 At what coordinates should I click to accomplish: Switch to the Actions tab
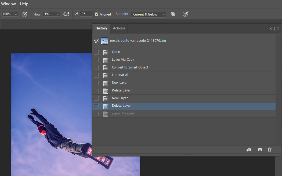(118, 28)
